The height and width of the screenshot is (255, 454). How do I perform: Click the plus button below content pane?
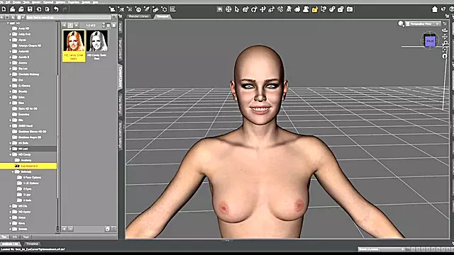pos(65,229)
